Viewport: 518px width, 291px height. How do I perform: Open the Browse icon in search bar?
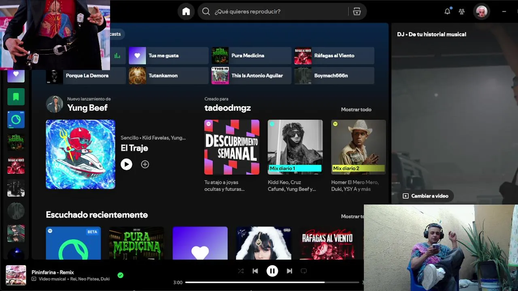coord(357,11)
